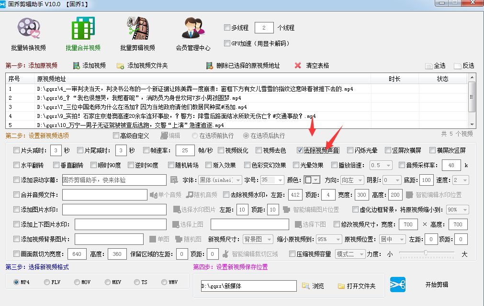Open the 播放倍速 speed dropdown
The image size is (484, 306).
pyautogui.click(x=381, y=166)
